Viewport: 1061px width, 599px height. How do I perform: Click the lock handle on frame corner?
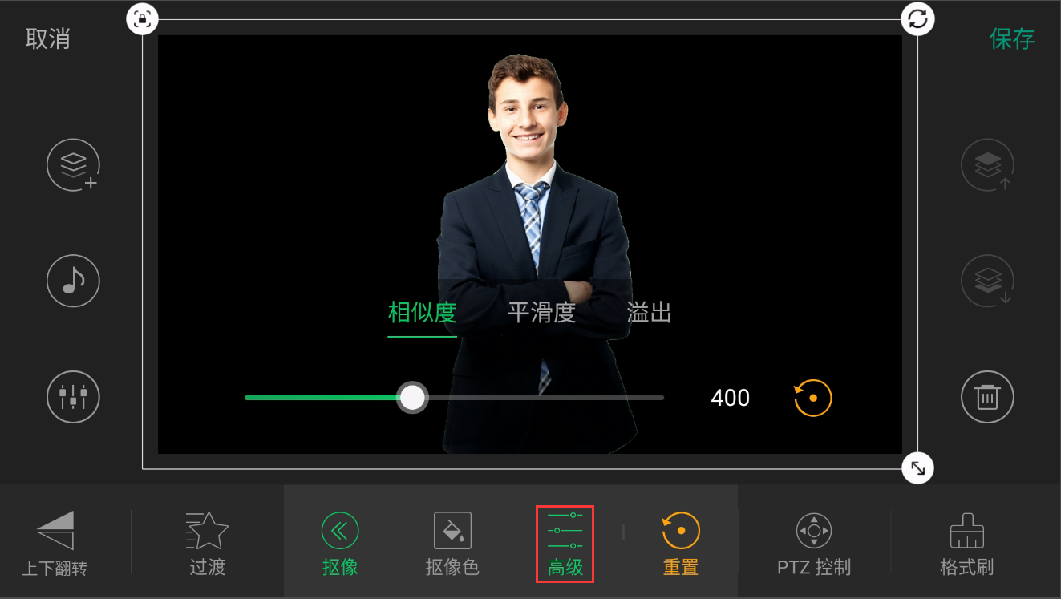point(143,19)
